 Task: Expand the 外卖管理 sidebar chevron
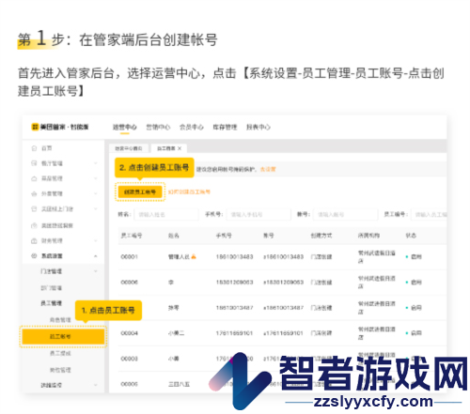pyautogui.click(x=96, y=193)
